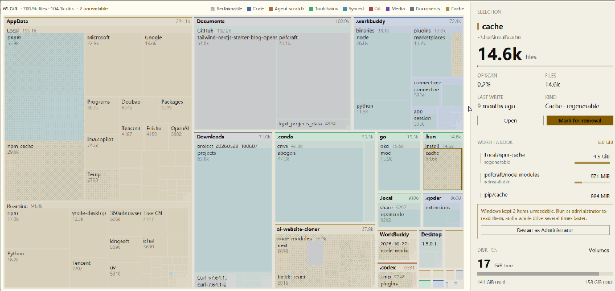Viewport: 615px width, 291px height.
Task: Select the Synced legend entry
Action: (x=352, y=9)
